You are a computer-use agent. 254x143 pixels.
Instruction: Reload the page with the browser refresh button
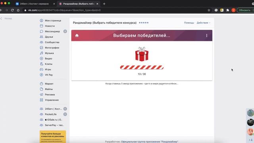point(12,10)
